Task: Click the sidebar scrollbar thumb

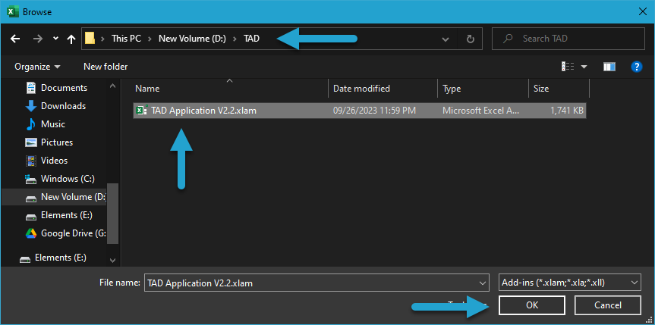Action: 113,213
